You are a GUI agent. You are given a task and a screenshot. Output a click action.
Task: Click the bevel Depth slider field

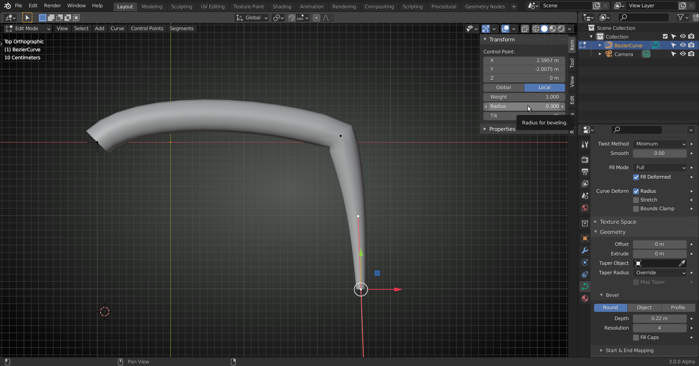(659, 319)
